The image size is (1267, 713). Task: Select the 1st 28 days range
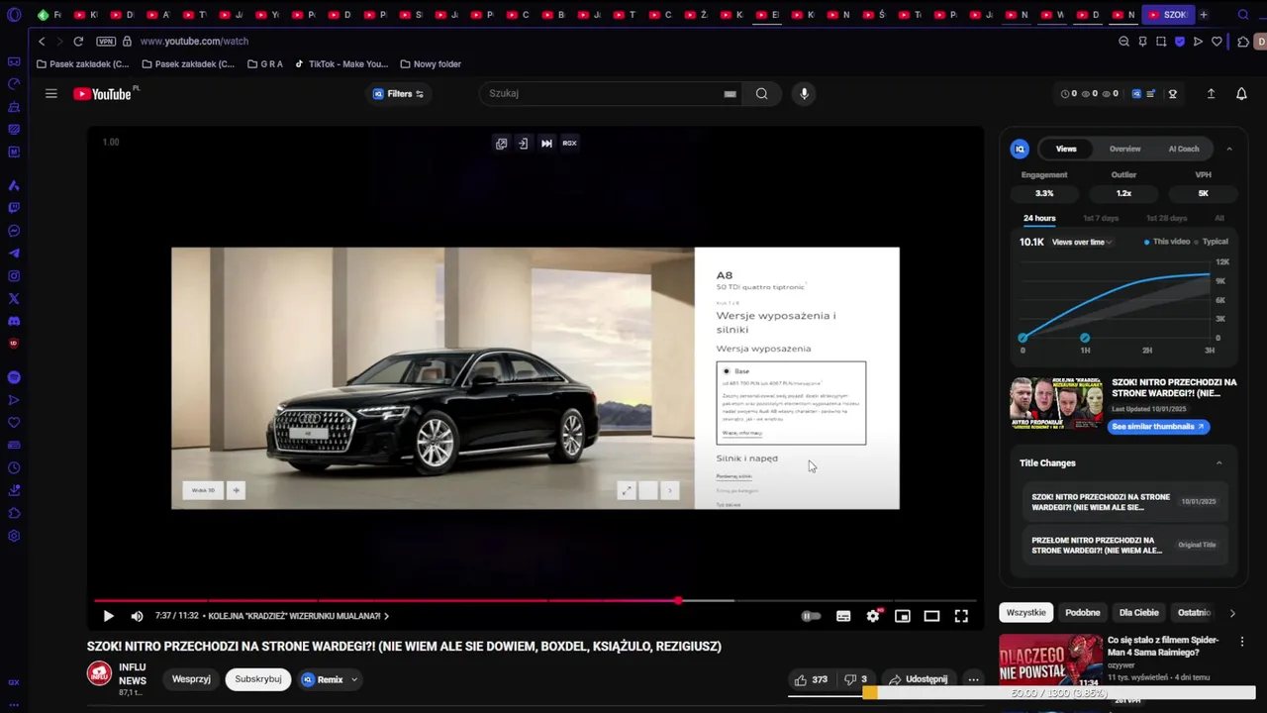click(x=1166, y=218)
